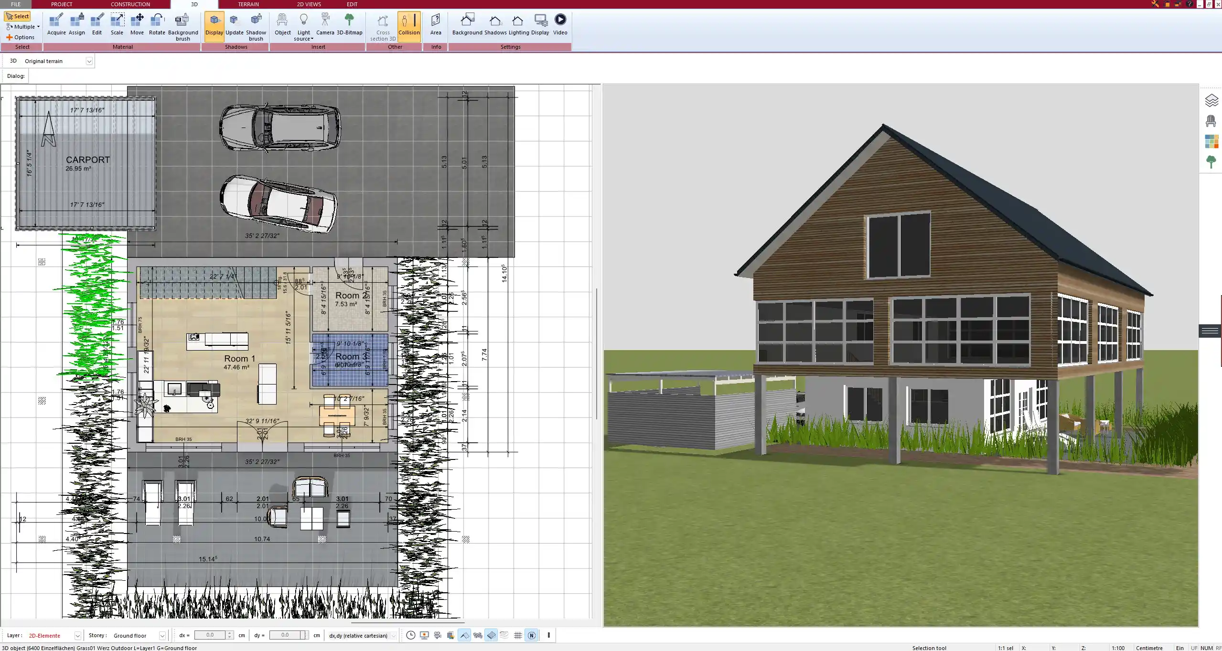Expand the dx,dy relative cartesian dropdown
1222x651 pixels.
click(393, 636)
